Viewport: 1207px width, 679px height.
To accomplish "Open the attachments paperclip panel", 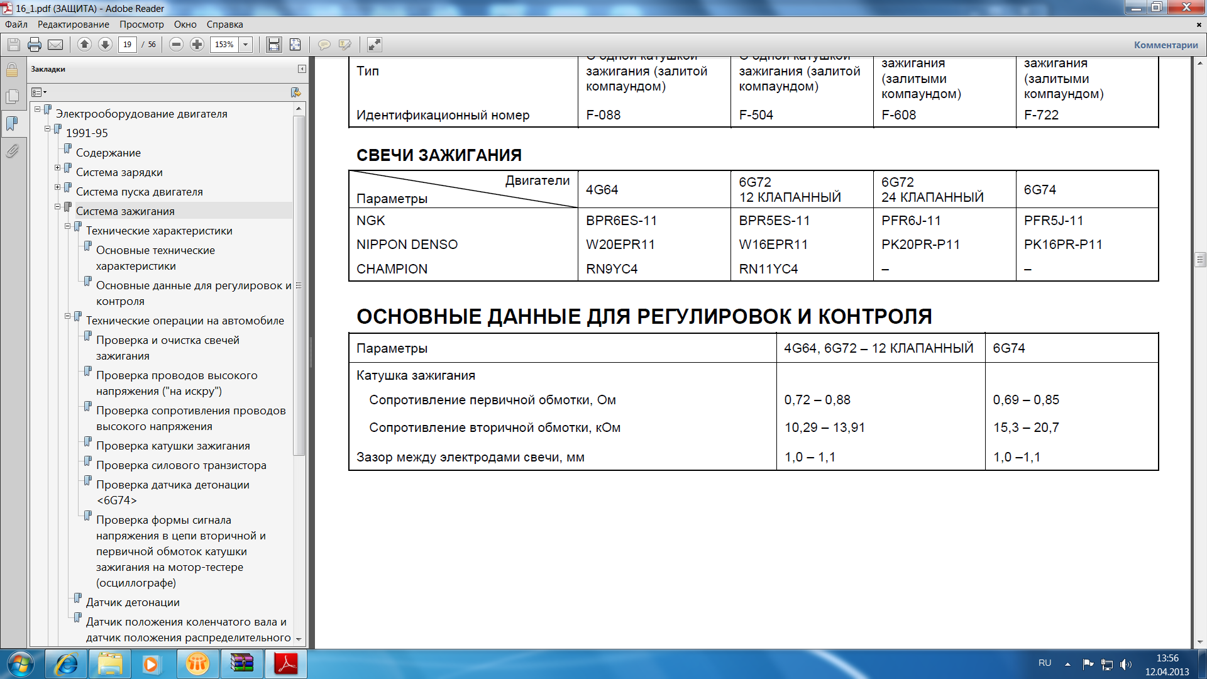I will (x=12, y=151).
